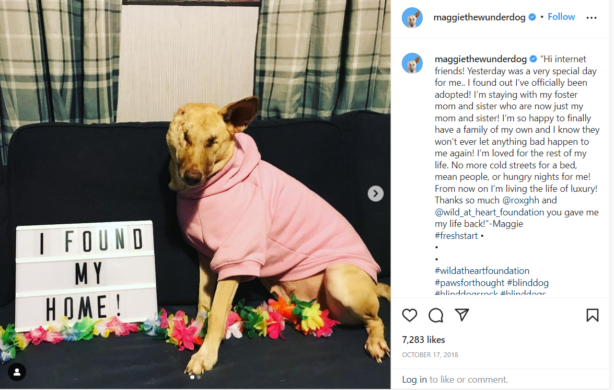614x390 pixels.
Task: Open the #pawsforthought hashtag
Action: [469, 283]
